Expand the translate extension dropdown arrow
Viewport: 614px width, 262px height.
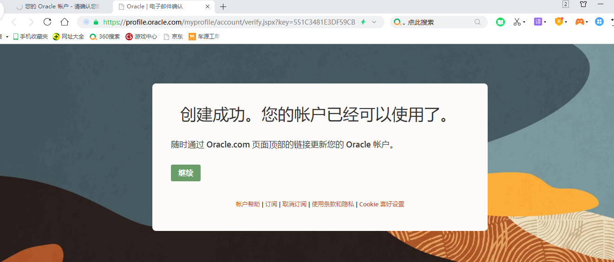click(x=545, y=22)
